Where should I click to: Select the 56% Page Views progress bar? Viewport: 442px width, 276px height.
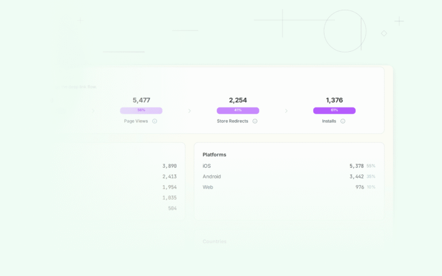141,110
